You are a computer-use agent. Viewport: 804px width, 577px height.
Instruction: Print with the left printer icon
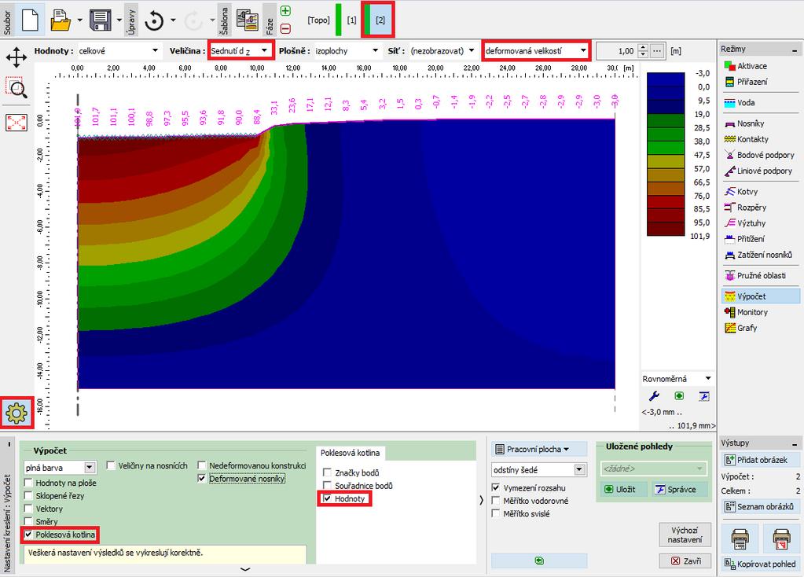[740, 538]
